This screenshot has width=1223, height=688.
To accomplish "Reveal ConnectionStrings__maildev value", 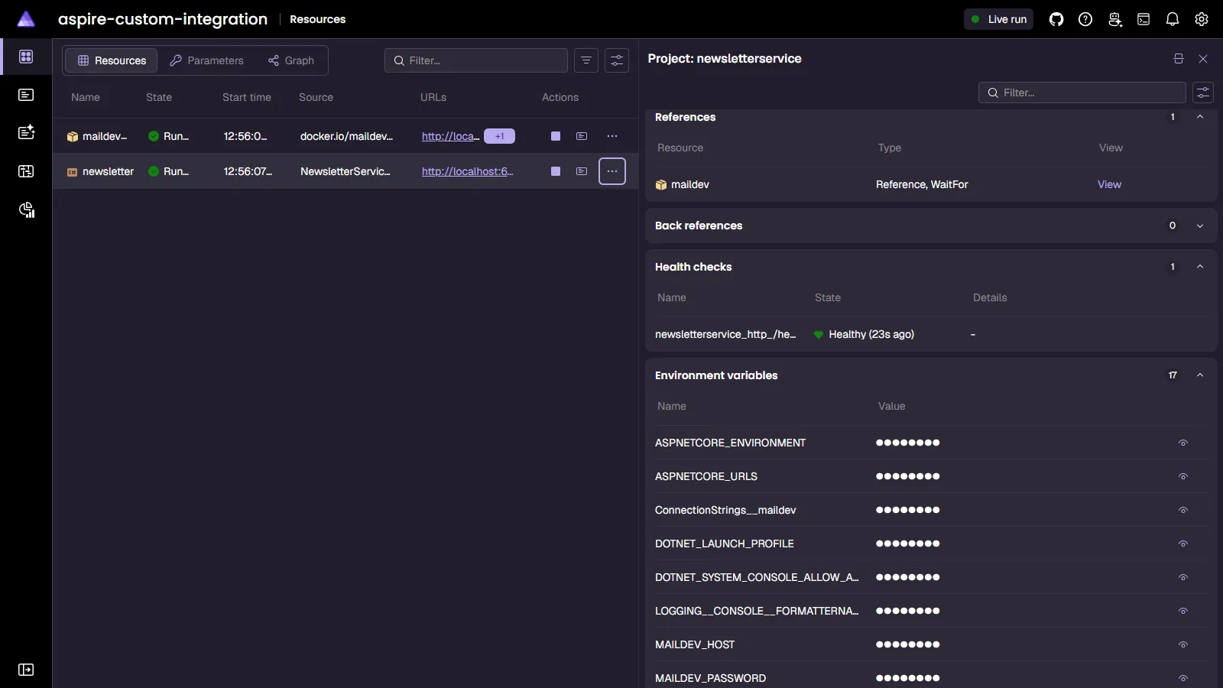I will [1183, 510].
